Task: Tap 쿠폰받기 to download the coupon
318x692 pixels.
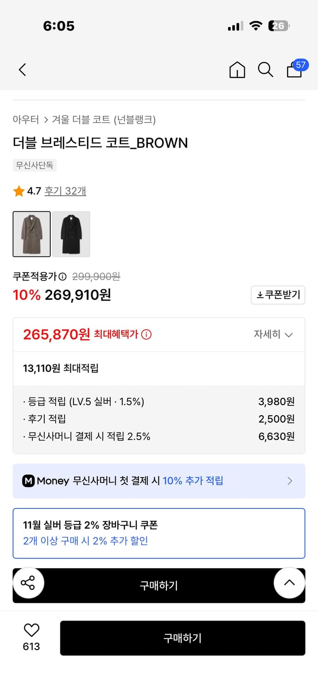Action: coord(278,295)
